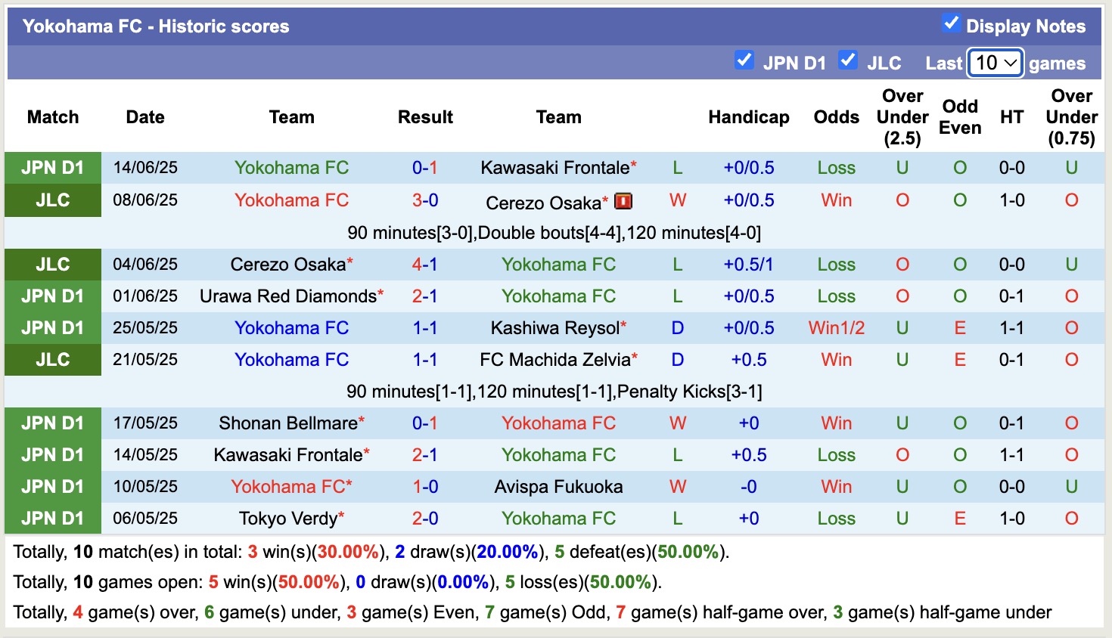The width and height of the screenshot is (1112, 638).
Task: Open the 2-0 score of the Tokyo Verdy match
Action: click(x=425, y=519)
